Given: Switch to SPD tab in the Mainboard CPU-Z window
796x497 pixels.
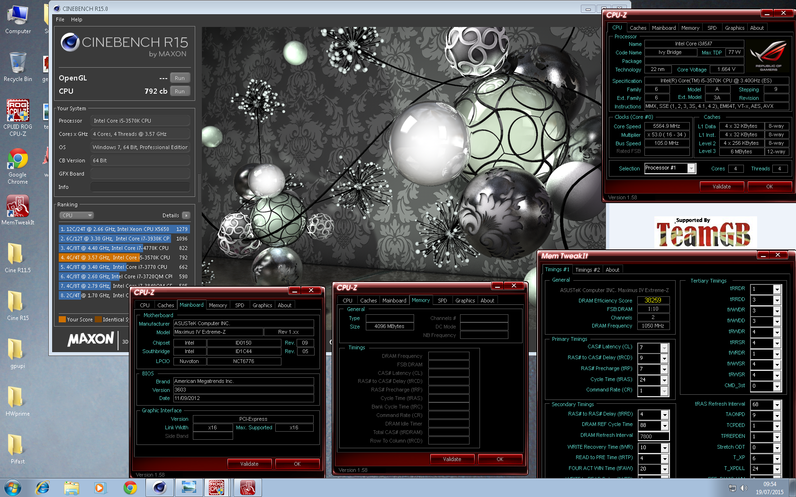Looking at the screenshot, I should (240, 305).
